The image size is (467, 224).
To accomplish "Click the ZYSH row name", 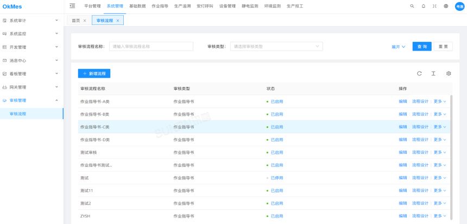I will pyautogui.click(x=84, y=216).
